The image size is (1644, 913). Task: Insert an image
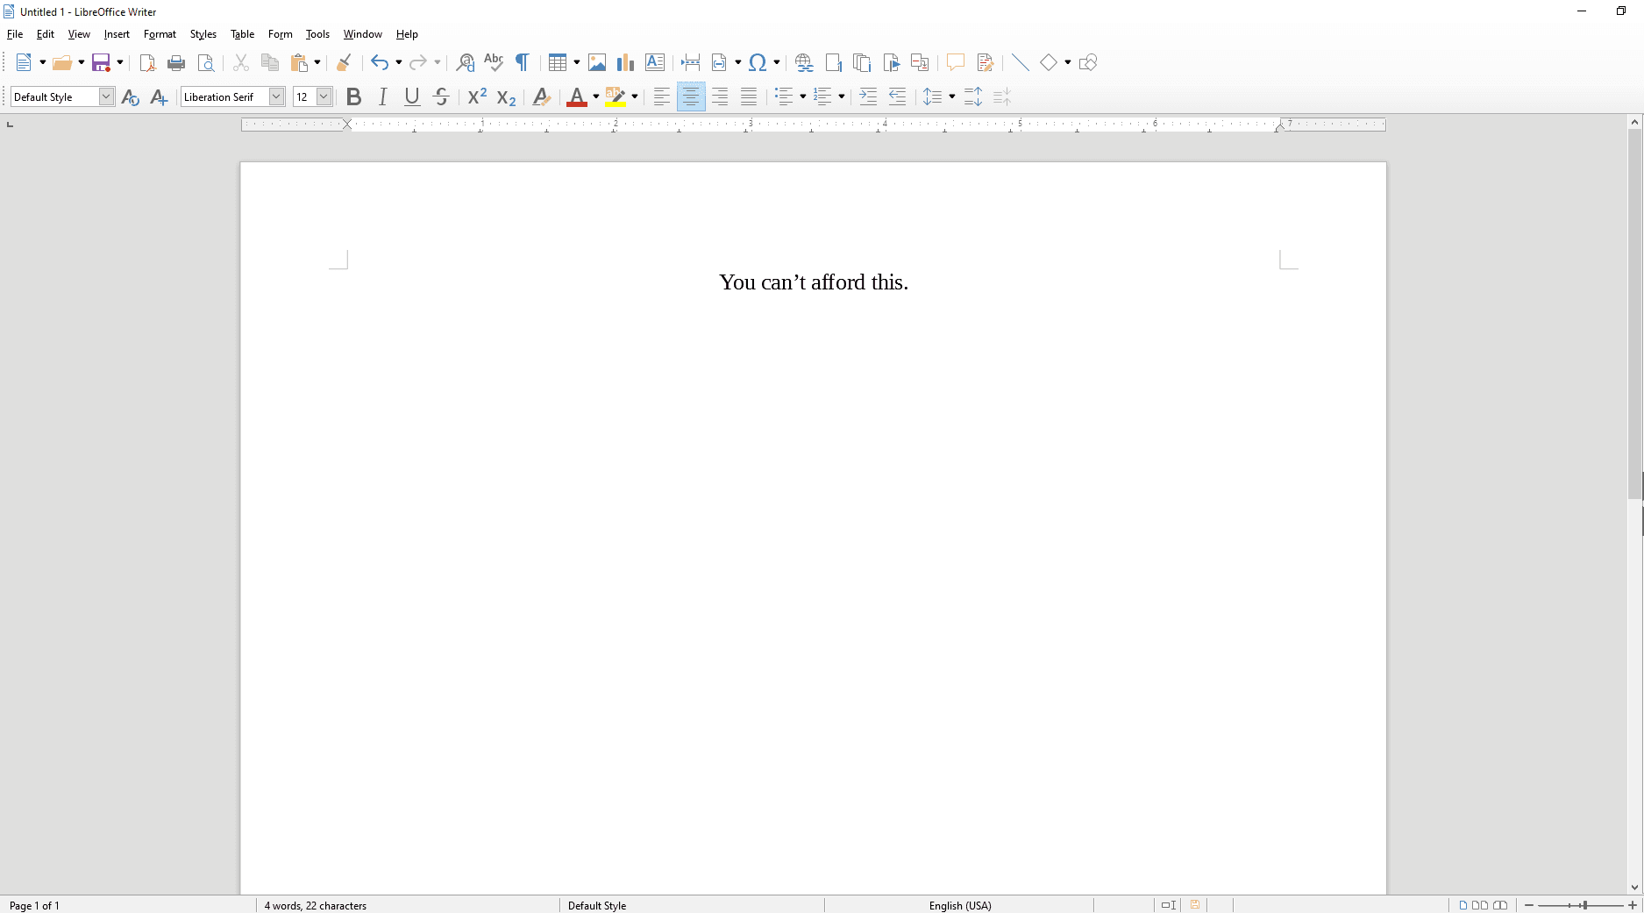point(597,62)
